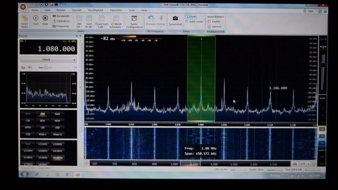Open Noise Blanker Options
The image size is (338, 190).
(x=214, y=27)
